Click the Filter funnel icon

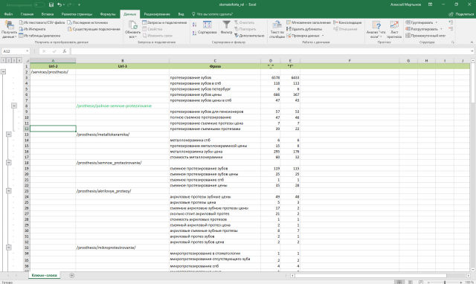226,25
